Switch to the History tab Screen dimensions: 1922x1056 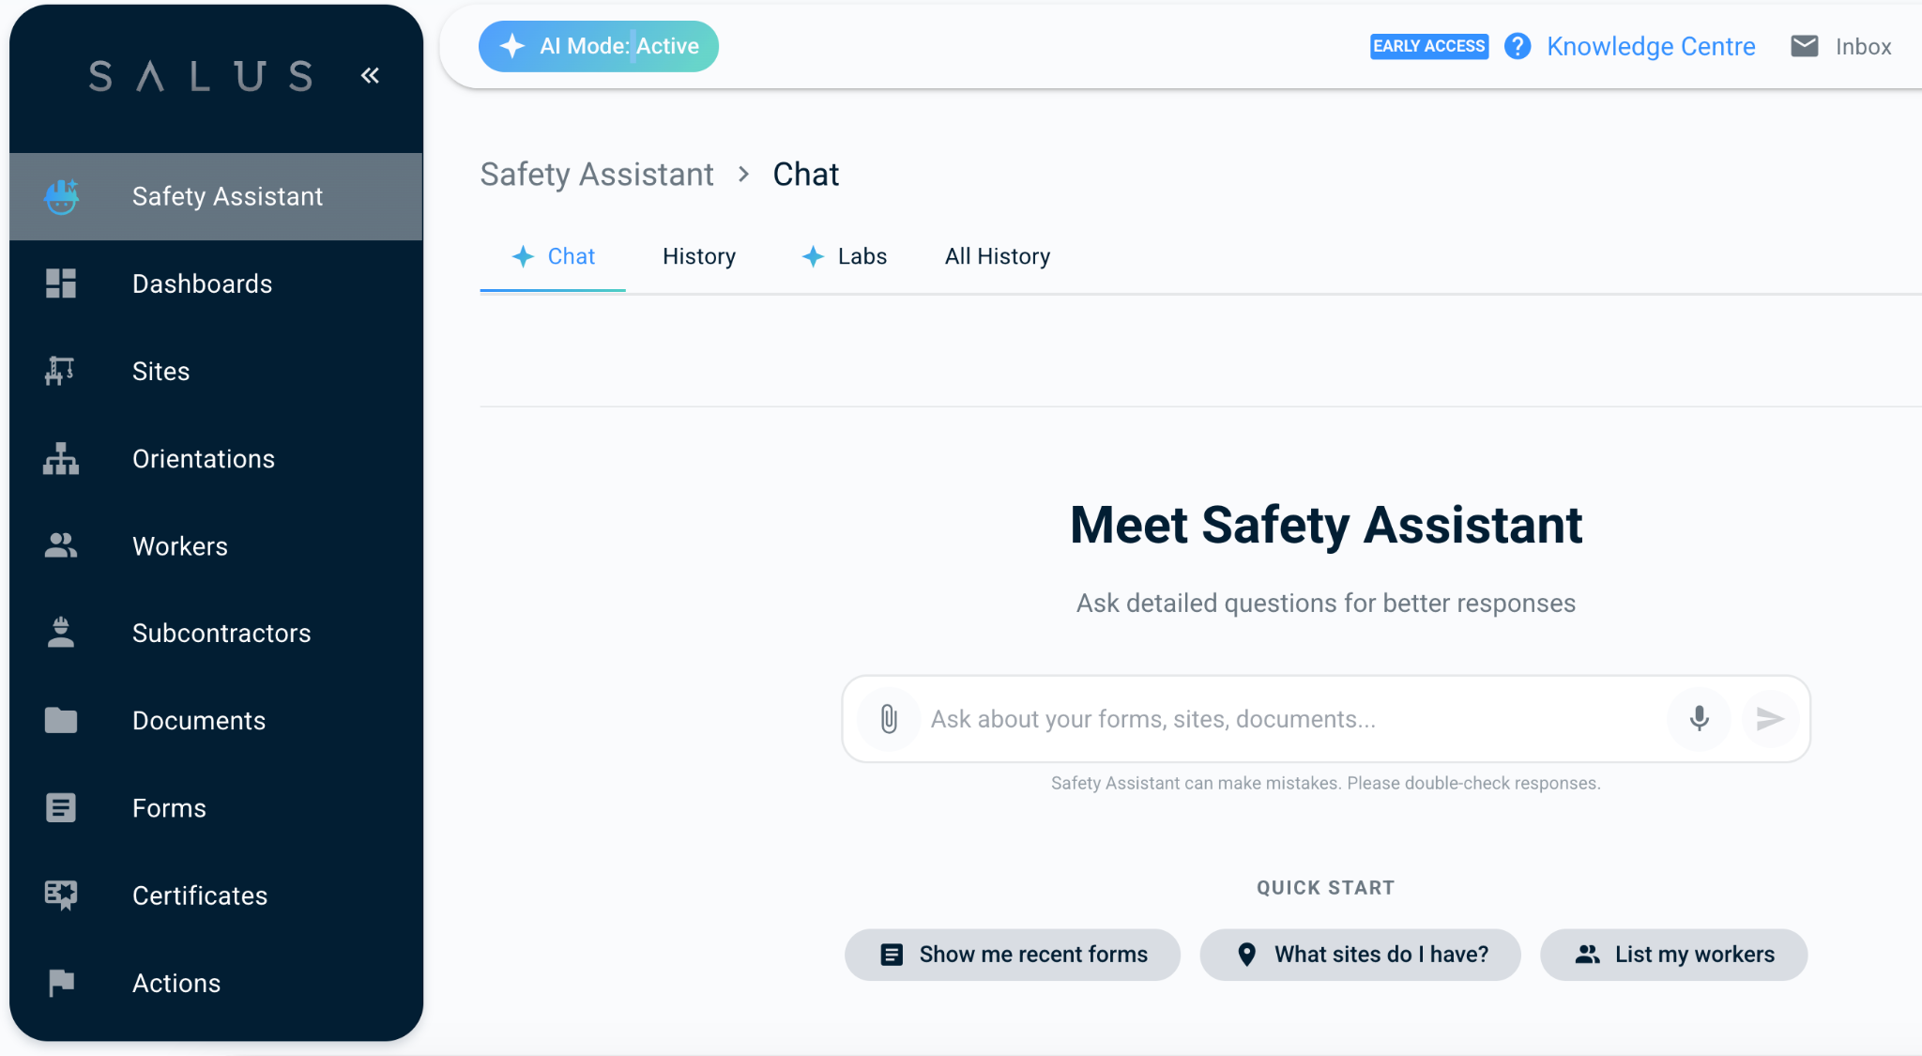click(699, 256)
